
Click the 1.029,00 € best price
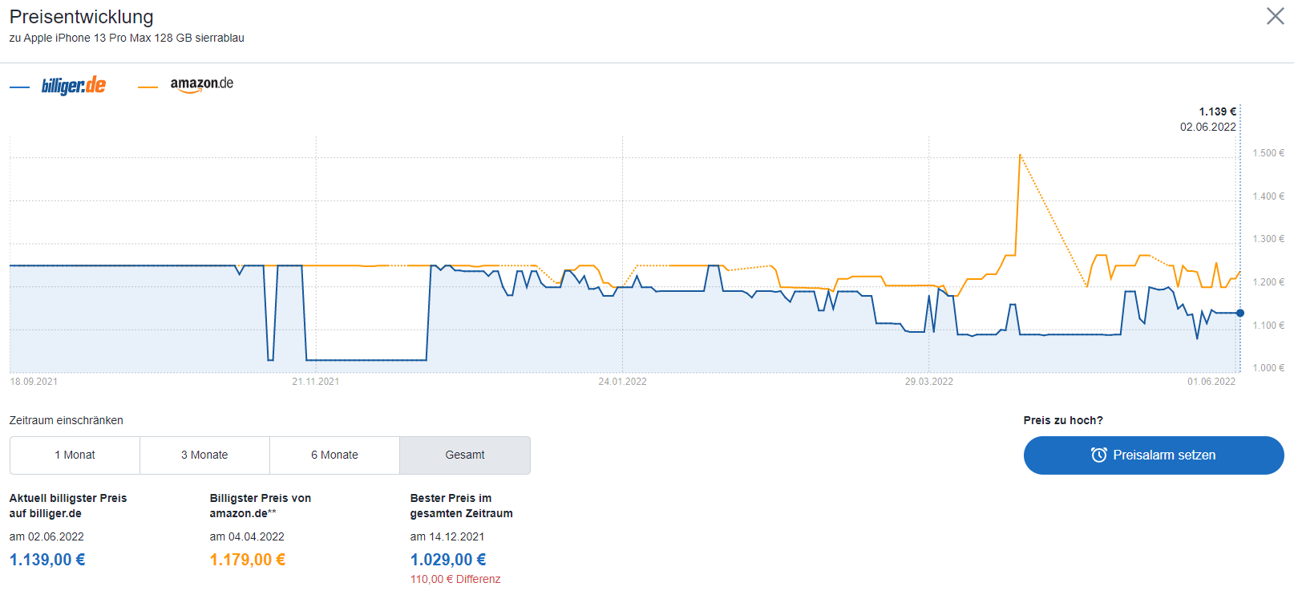click(448, 560)
